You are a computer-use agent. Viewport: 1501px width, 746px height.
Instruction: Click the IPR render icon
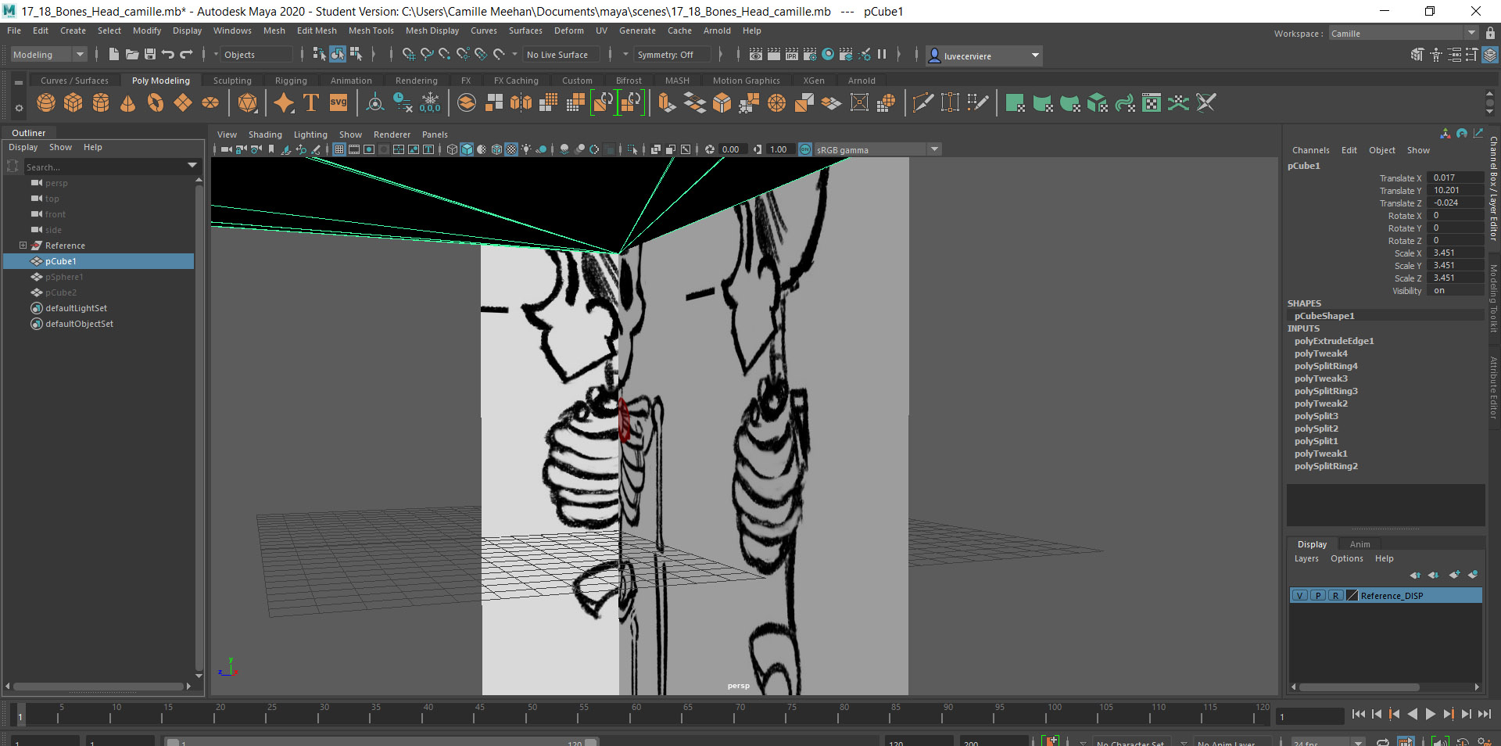click(x=792, y=54)
